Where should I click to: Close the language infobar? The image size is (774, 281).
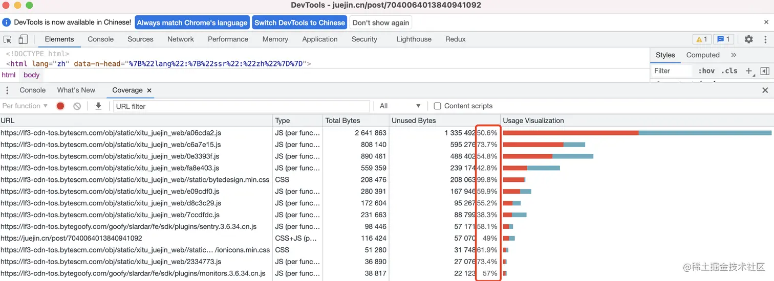coord(766,22)
